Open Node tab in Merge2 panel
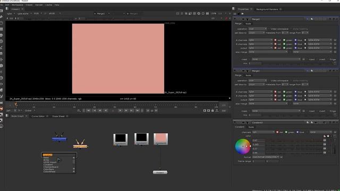Image resolution: width=340 pixels, height=191 pixels. (248, 23)
